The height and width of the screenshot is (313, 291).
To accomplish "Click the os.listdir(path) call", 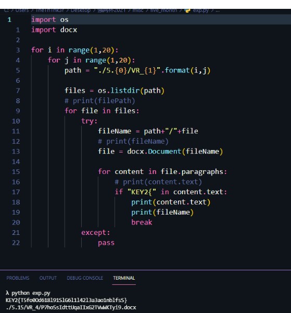I will click(131, 91).
